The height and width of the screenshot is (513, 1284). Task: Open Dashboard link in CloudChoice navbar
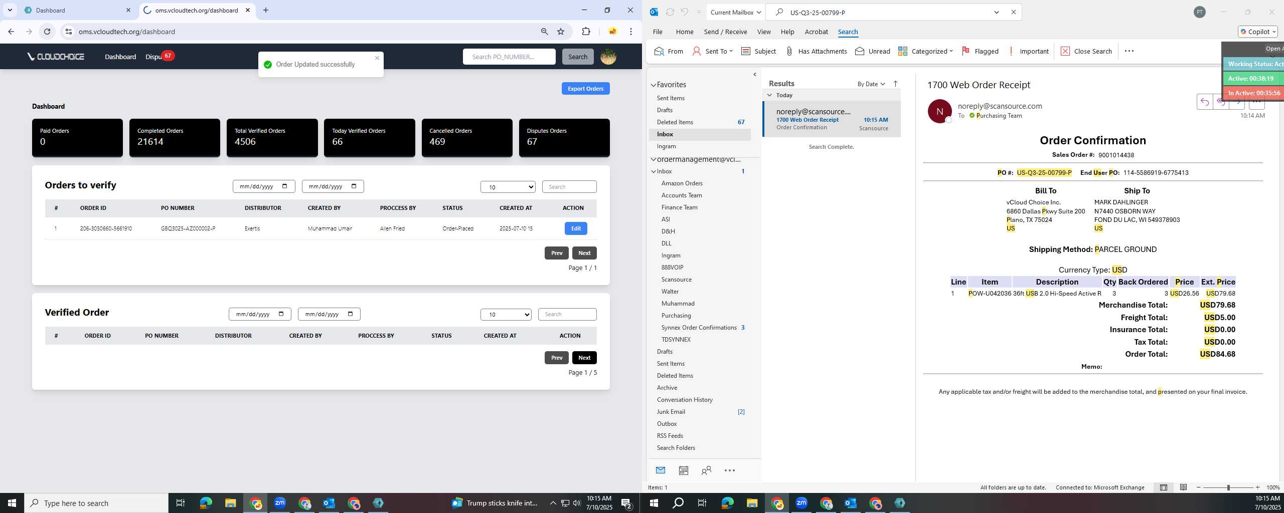coord(120,57)
